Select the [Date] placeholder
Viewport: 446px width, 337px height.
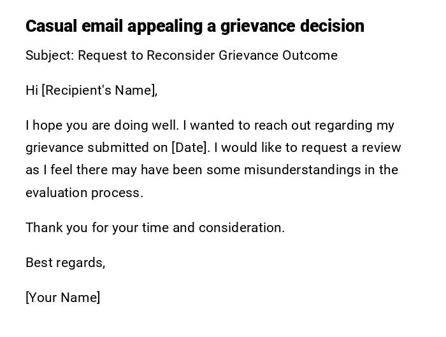click(190, 148)
